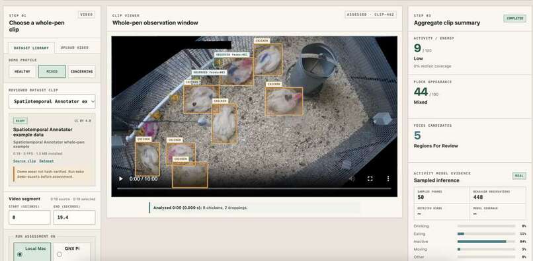This screenshot has height=261, width=533.
Task: Click the Behavior Observations value 448
Action: pyautogui.click(x=478, y=198)
